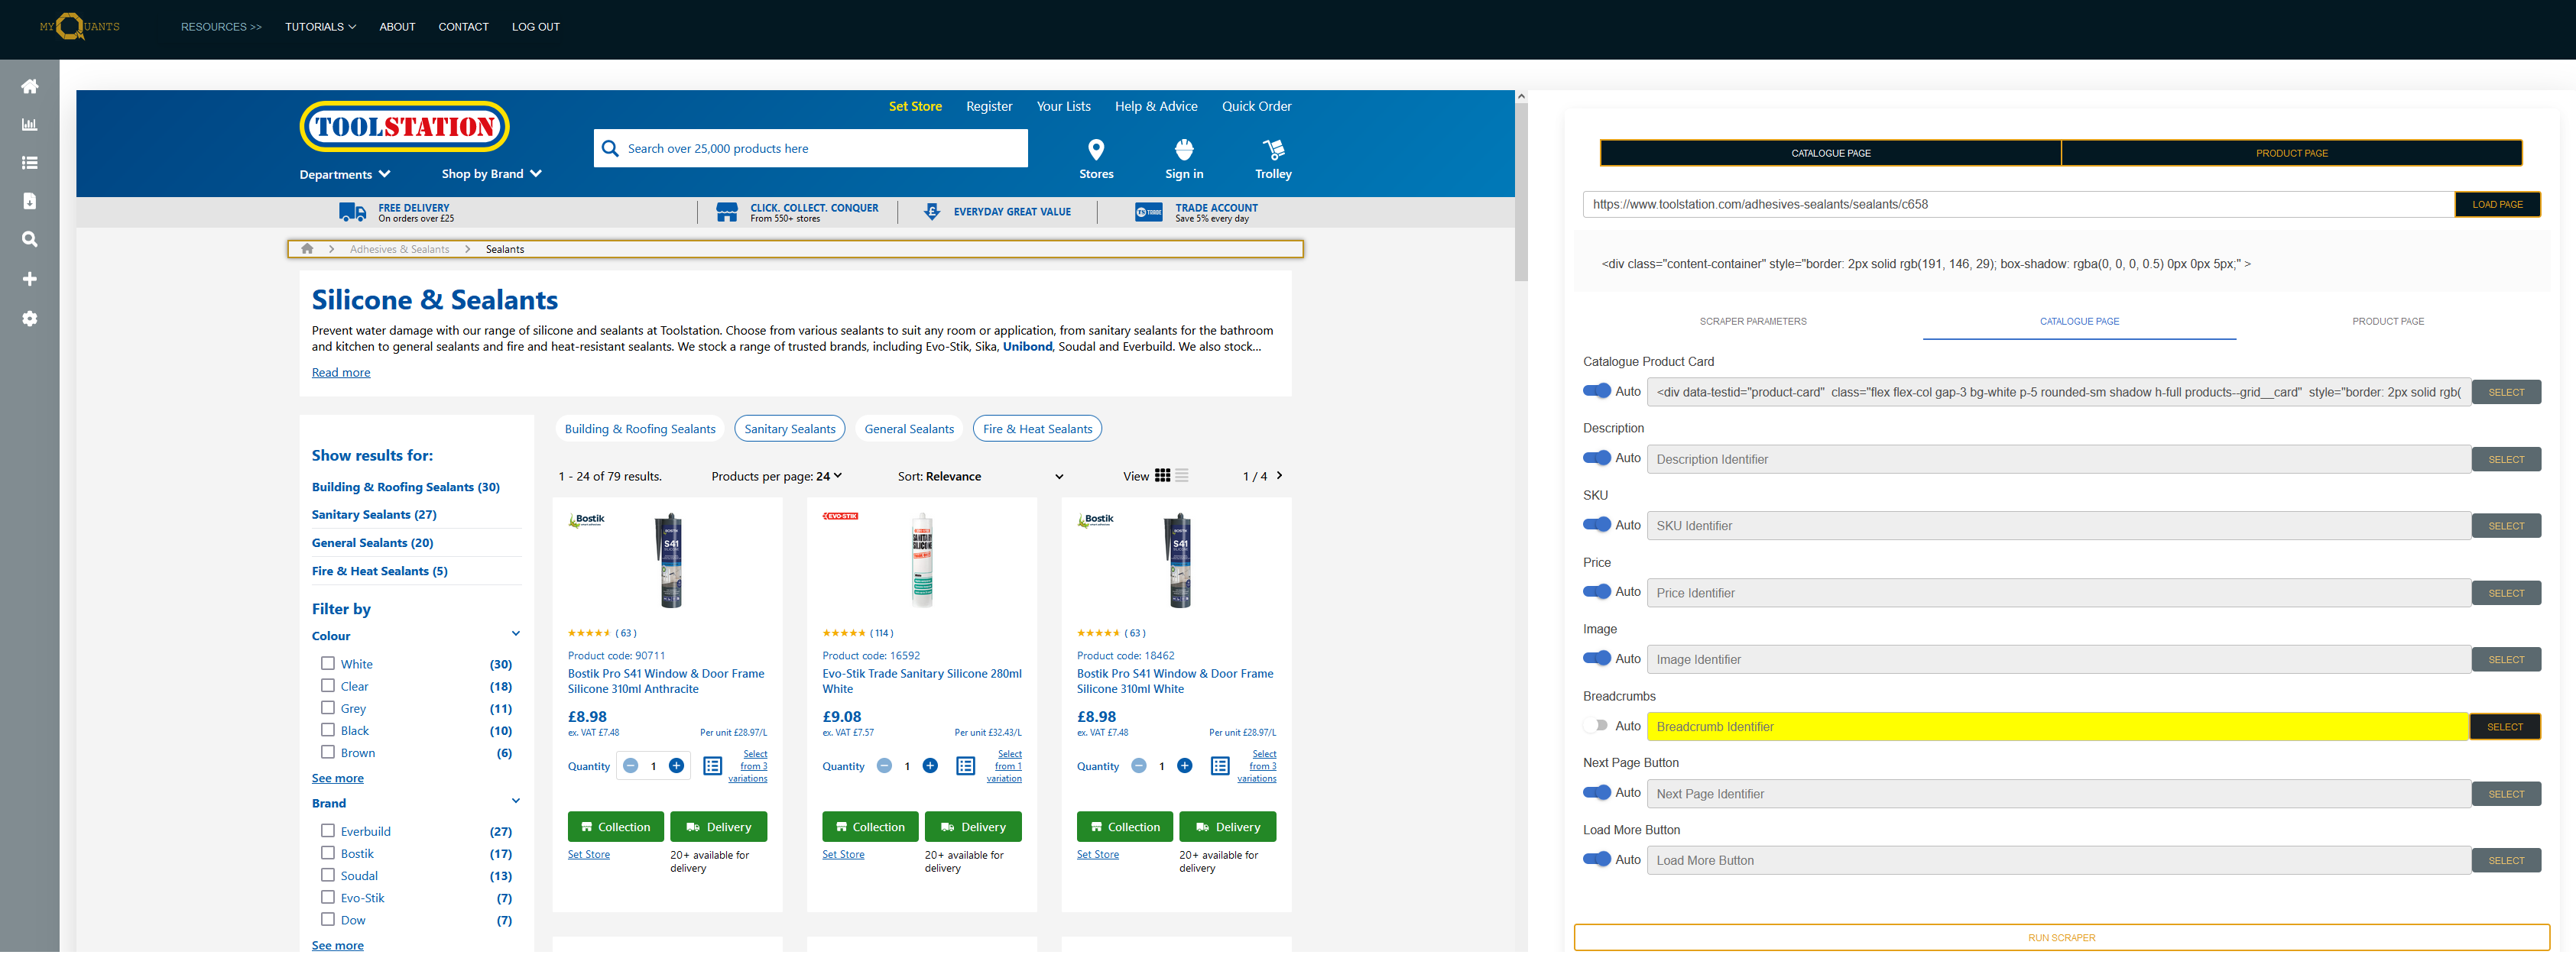Click the MyQuants logo
Screen dimensions: 2576x958
click(x=79, y=26)
